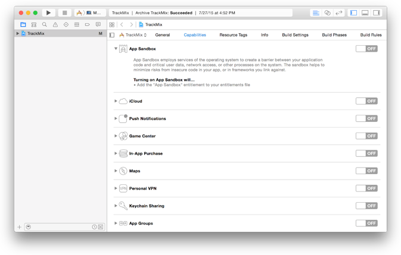Screen dimensions: 401x255
Task: Turn on the App Sandbox switch
Action: [x=366, y=49]
